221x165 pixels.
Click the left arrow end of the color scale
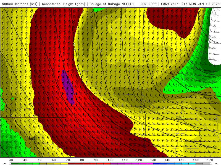point(7,164)
